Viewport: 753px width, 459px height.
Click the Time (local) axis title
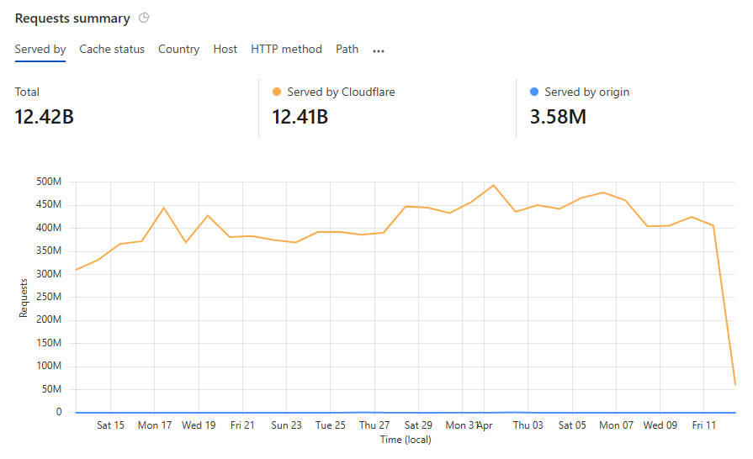406,440
